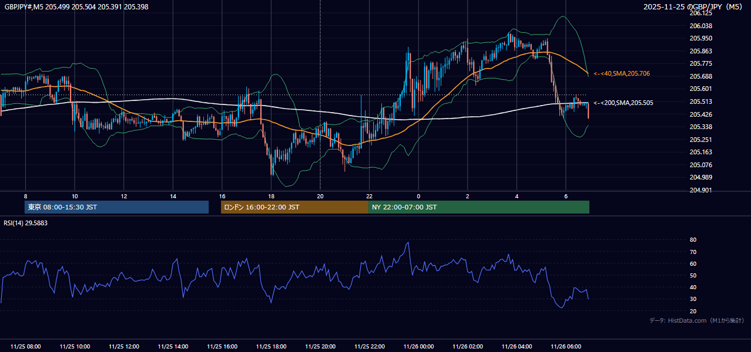Click price axis value 204.901
This screenshot has width=751, height=352.
pos(700,190)
